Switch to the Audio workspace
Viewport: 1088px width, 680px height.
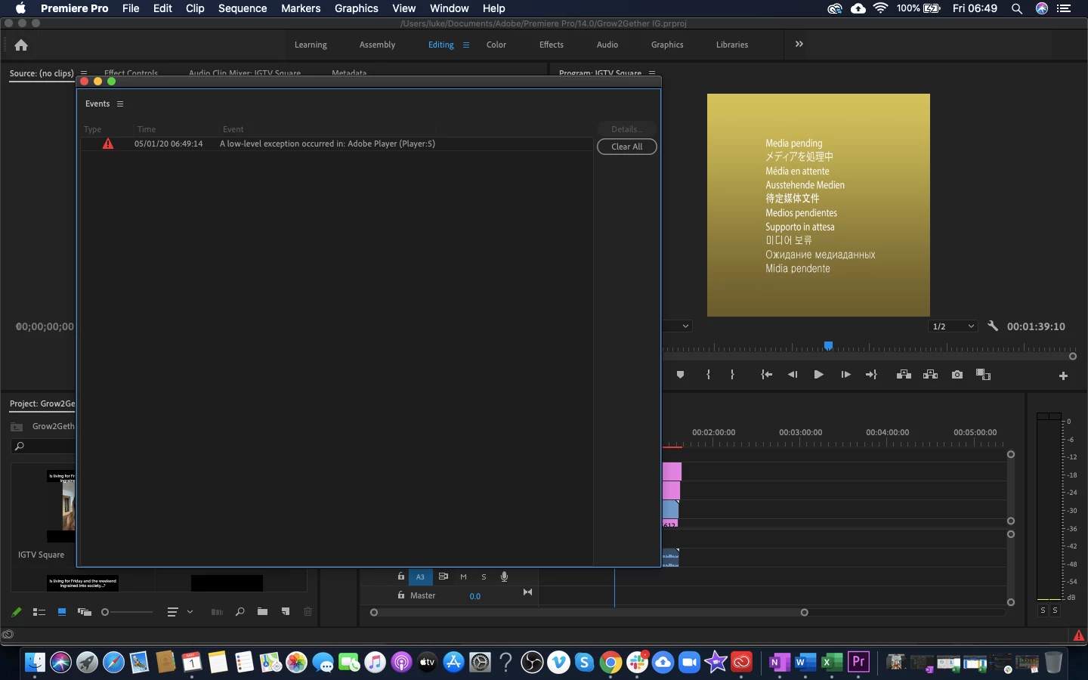pyautogui.click(x=607, y=45)
